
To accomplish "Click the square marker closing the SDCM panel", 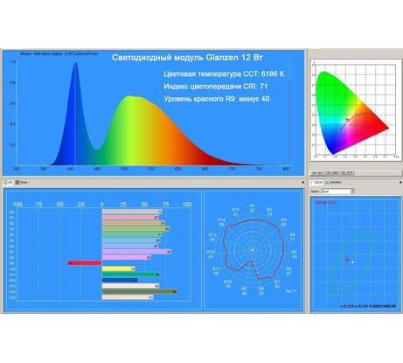I will [400, 183].
